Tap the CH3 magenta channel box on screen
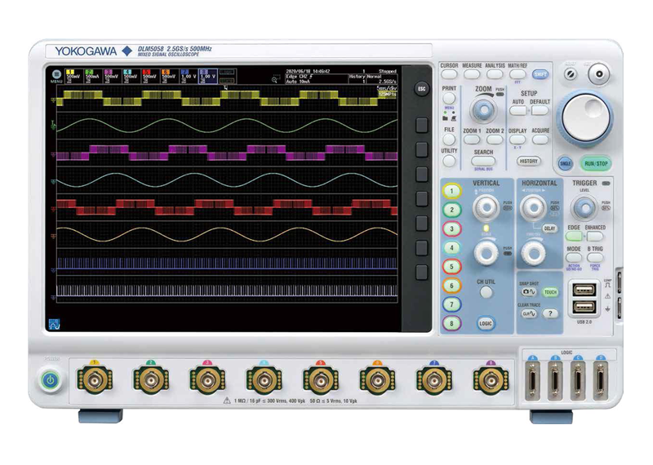This screenshot has height=465, width=653. click(112, 76)
